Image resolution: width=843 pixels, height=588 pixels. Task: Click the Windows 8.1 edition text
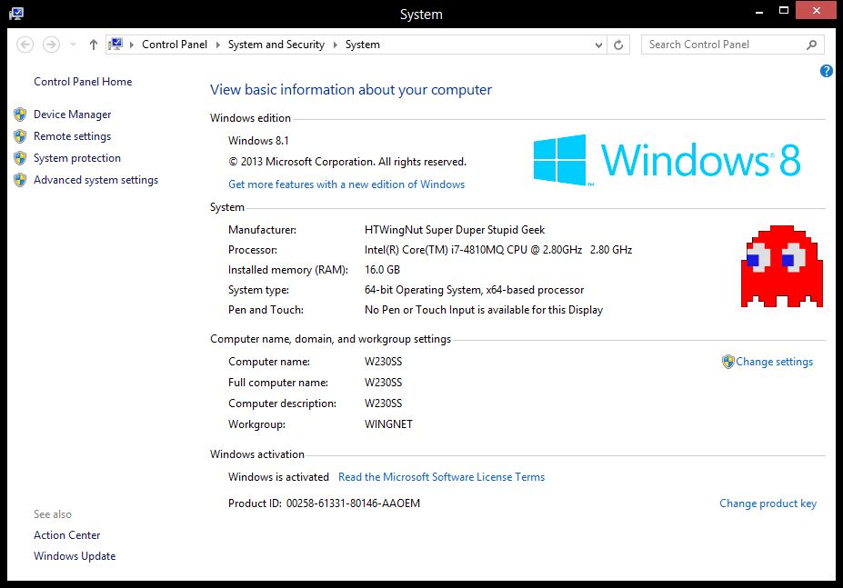[x=258, y=141]
